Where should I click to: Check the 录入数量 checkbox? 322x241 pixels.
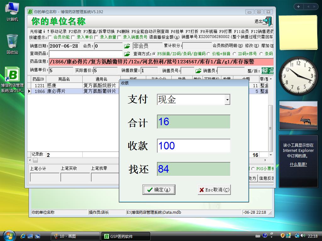97,37
